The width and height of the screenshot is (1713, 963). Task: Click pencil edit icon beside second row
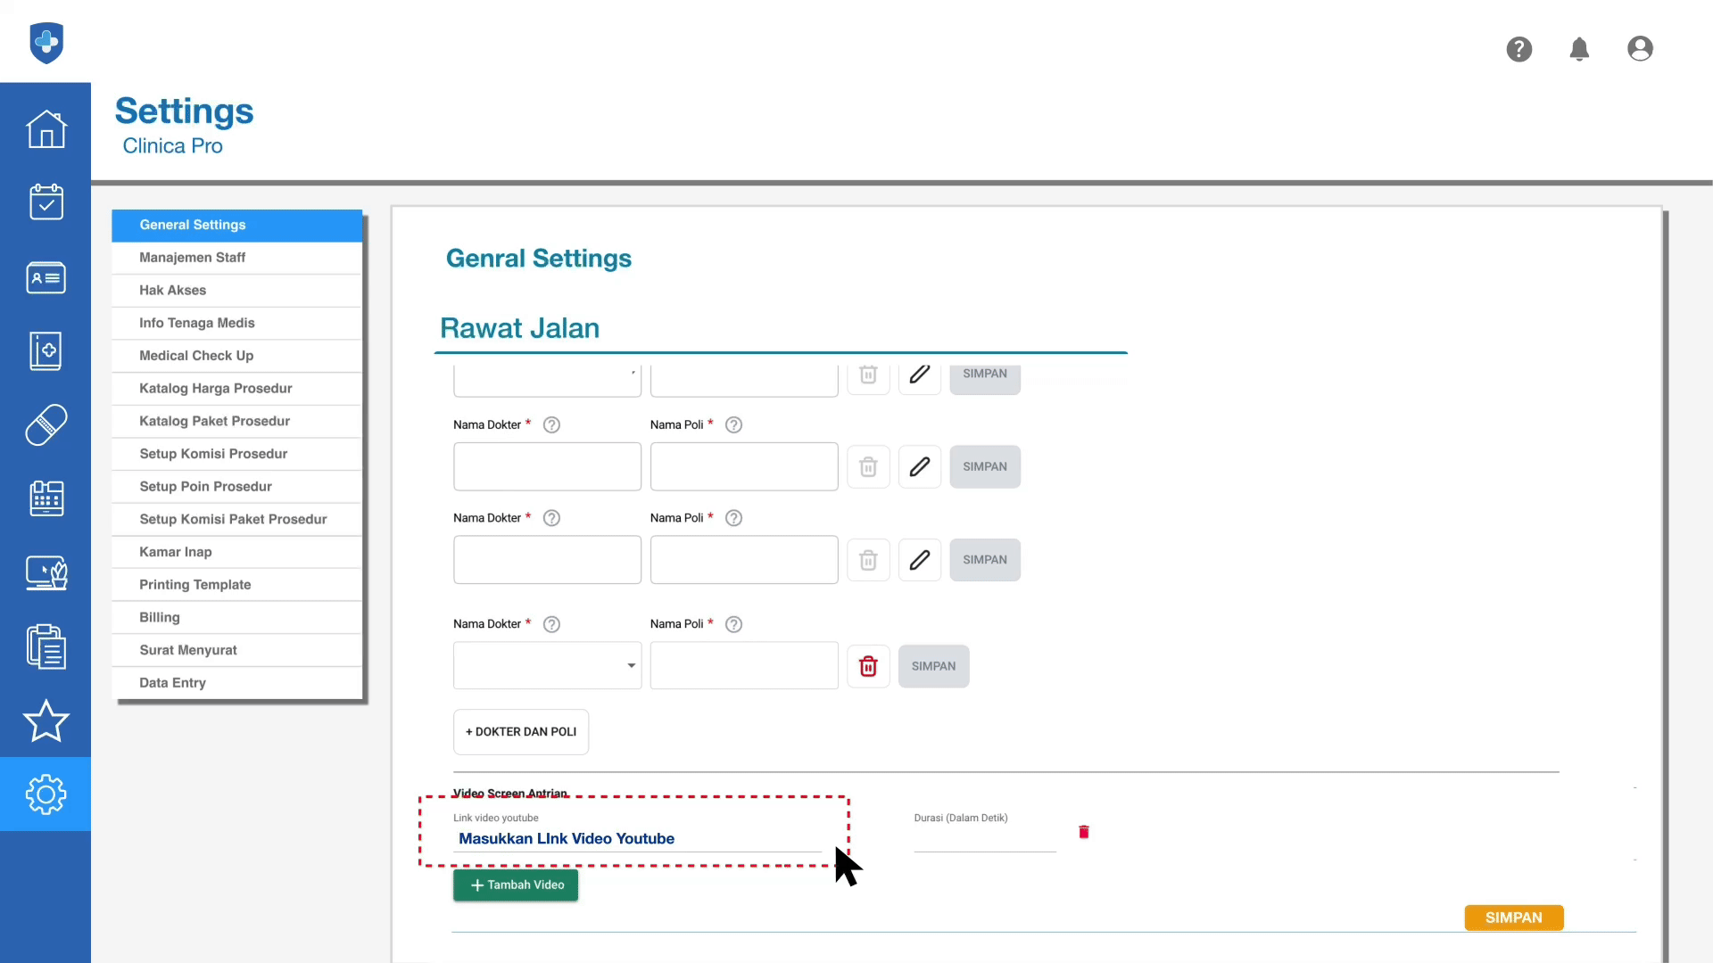(920, 466)
